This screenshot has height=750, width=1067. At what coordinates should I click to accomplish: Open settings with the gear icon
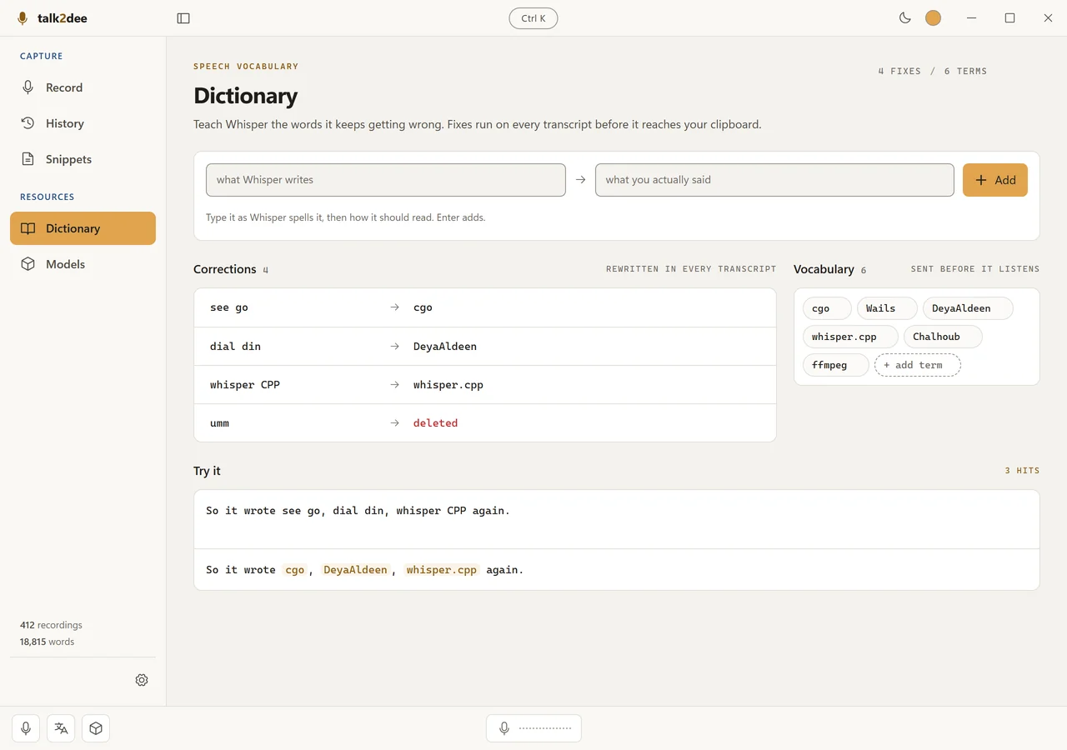point(142,680)
